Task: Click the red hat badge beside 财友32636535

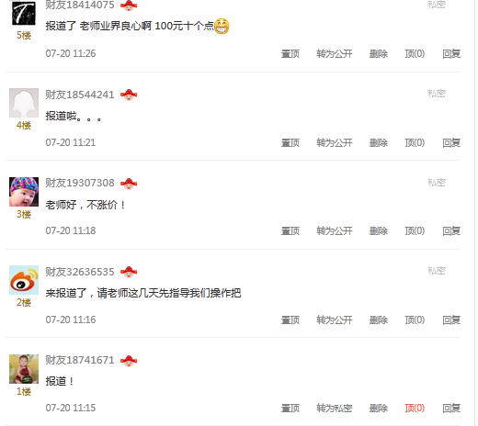Action: pos(129,272)
